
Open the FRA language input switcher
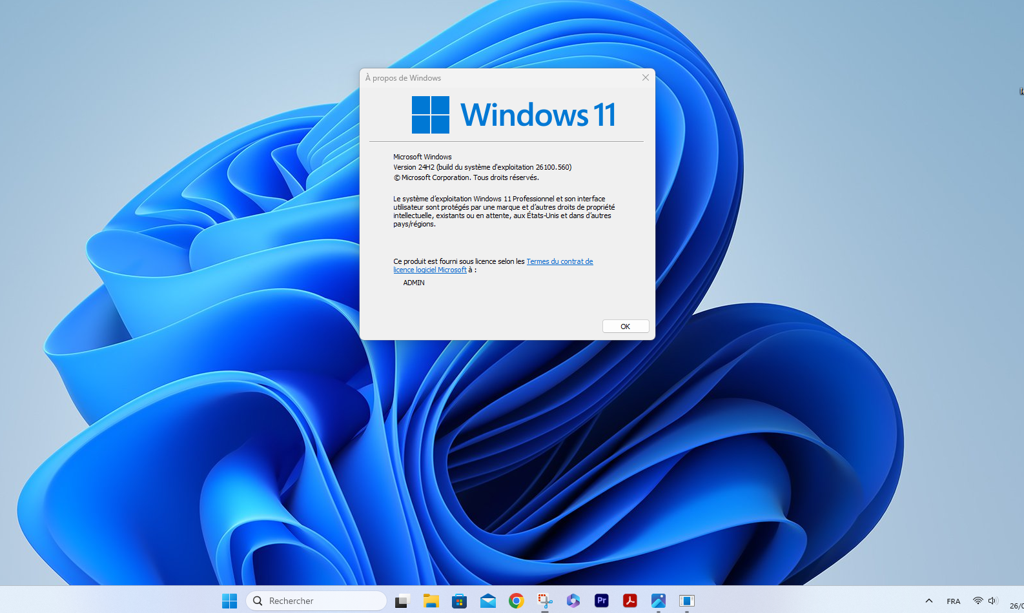[954, 601]
